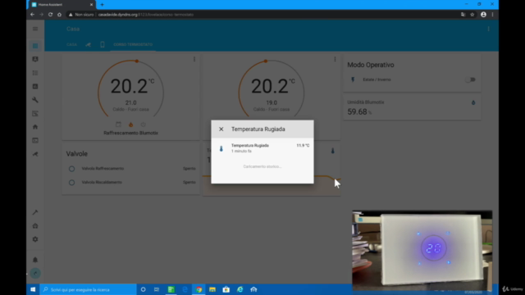
Task: Open the hammer Developer tools icon
Action: click(35, 212)
